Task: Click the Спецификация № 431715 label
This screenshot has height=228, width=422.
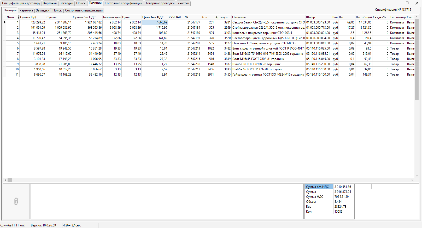Action: 393,10
